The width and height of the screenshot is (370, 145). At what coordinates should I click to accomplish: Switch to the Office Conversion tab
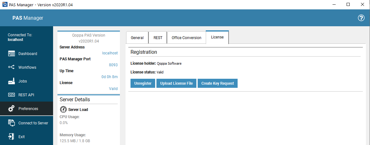186,37
